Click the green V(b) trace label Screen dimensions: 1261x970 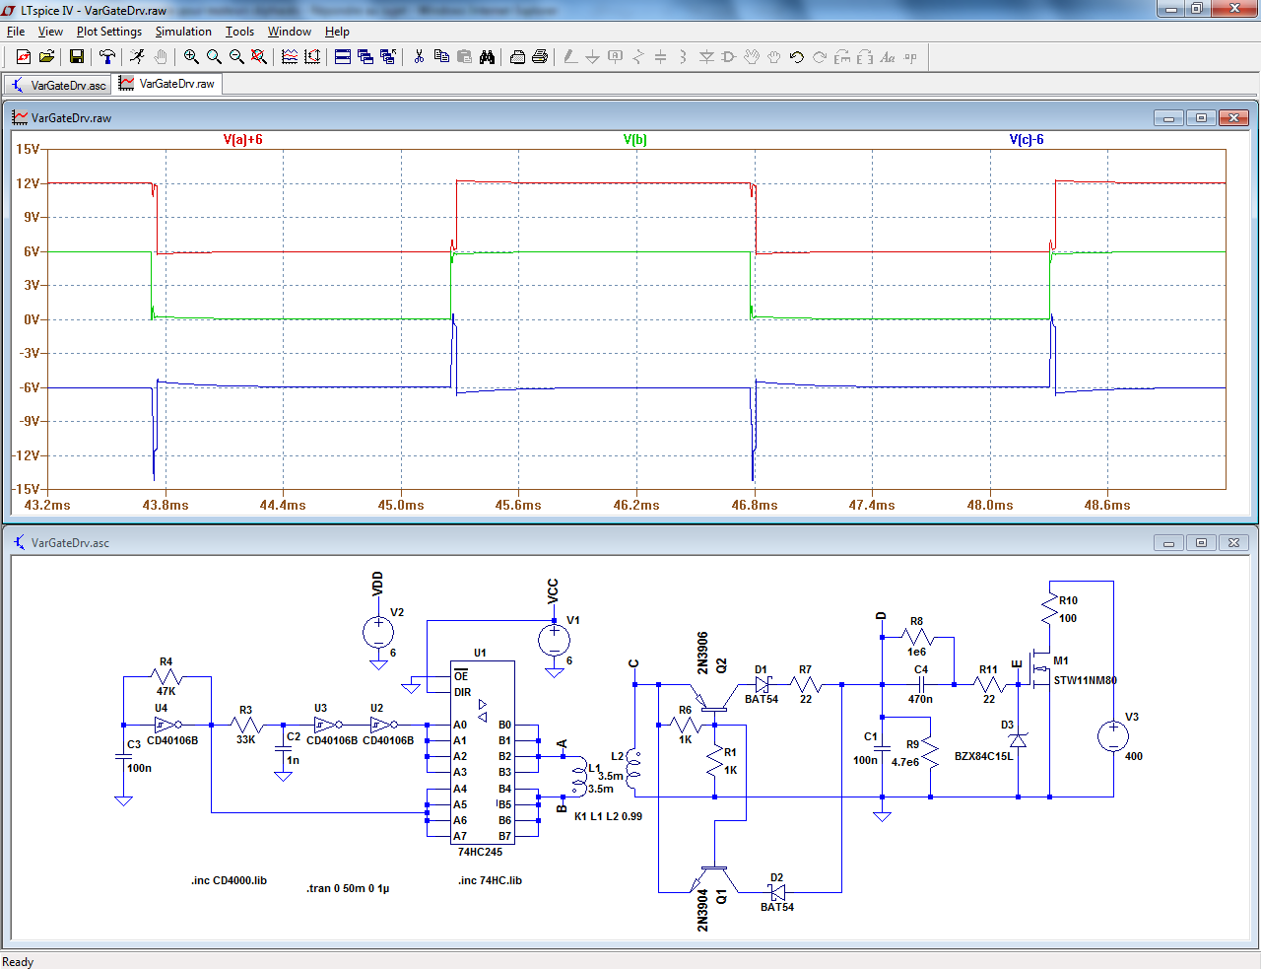pos(634,139)
